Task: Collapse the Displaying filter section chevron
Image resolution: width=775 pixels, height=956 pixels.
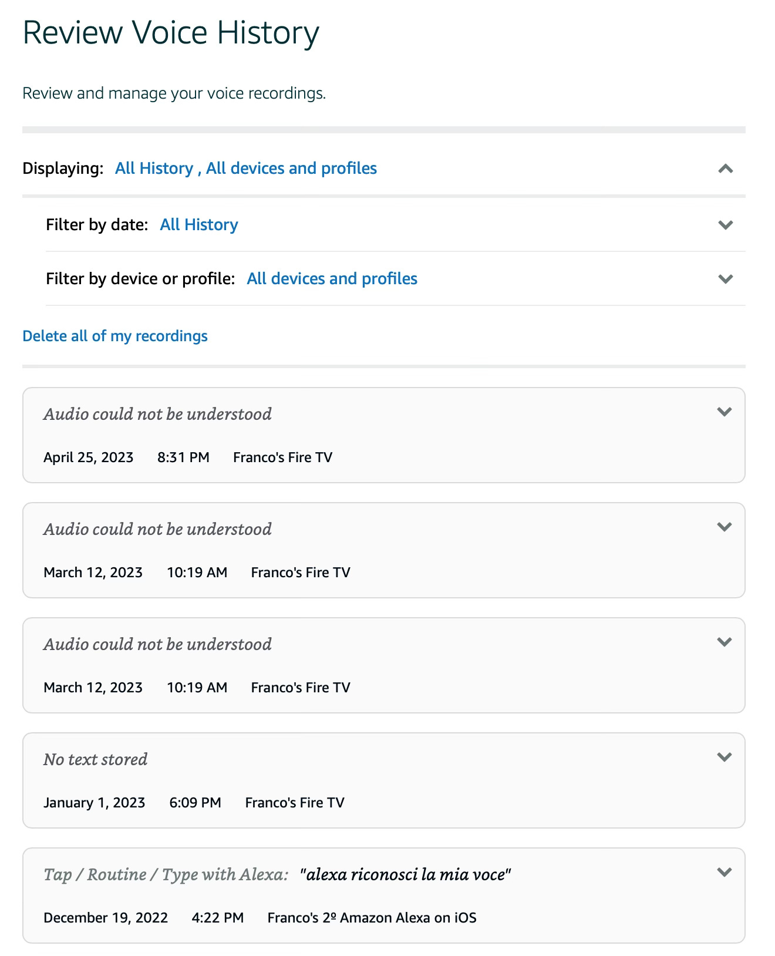Action: tap(726, 169)
